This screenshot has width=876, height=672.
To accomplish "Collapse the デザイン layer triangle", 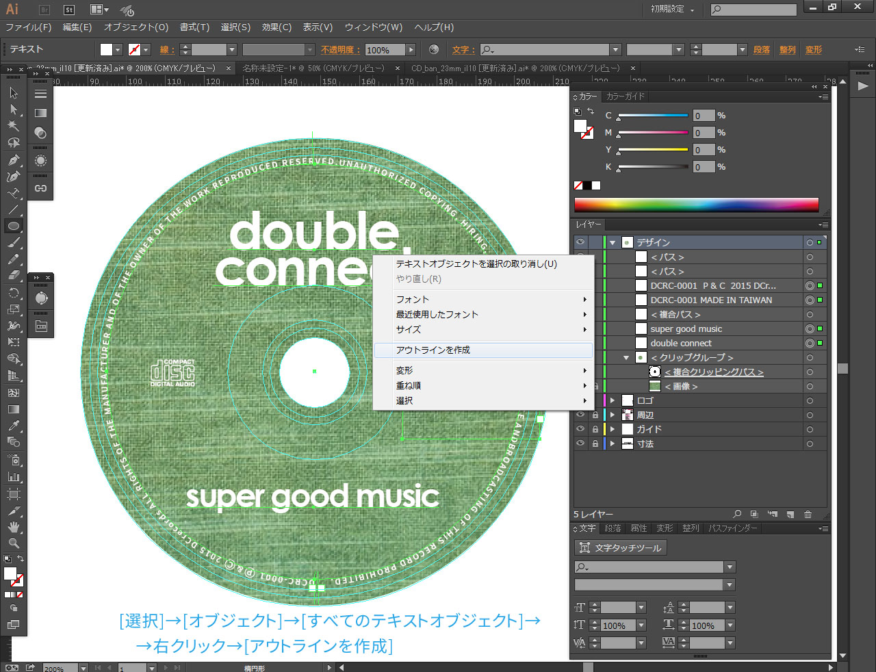I will [613, 242].
